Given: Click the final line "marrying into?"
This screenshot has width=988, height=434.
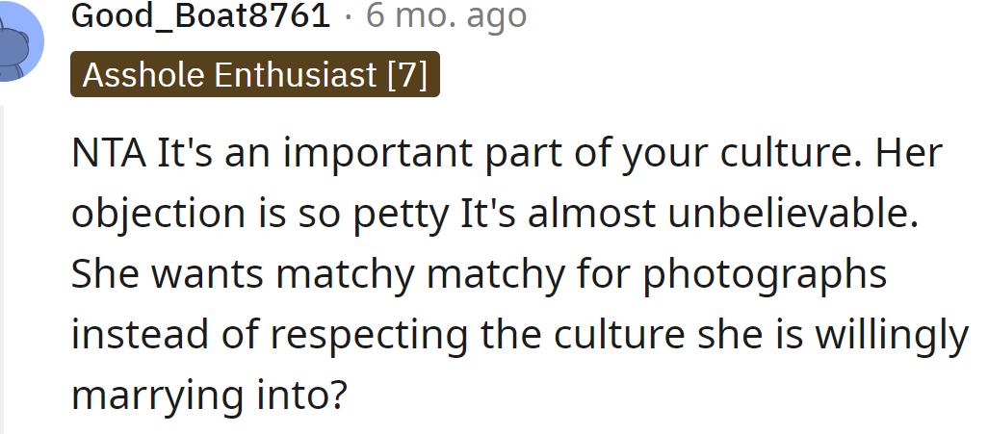Looking at the screenshot, I should tap(208, 396).
